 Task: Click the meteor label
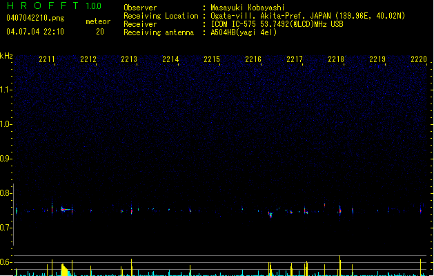[x=98, y=21]
